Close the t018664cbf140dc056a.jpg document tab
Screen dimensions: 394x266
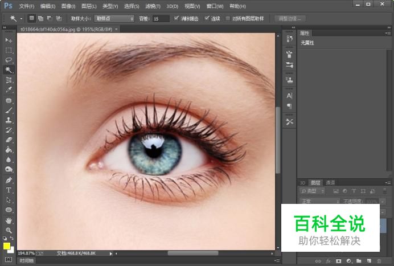(x=116, y=29)
